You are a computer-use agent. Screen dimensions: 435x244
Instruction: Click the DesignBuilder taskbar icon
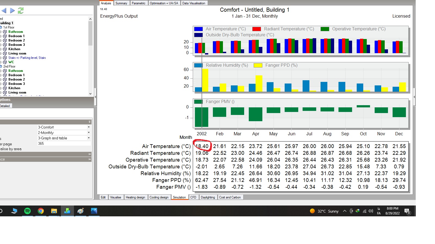tap(67, 211)
